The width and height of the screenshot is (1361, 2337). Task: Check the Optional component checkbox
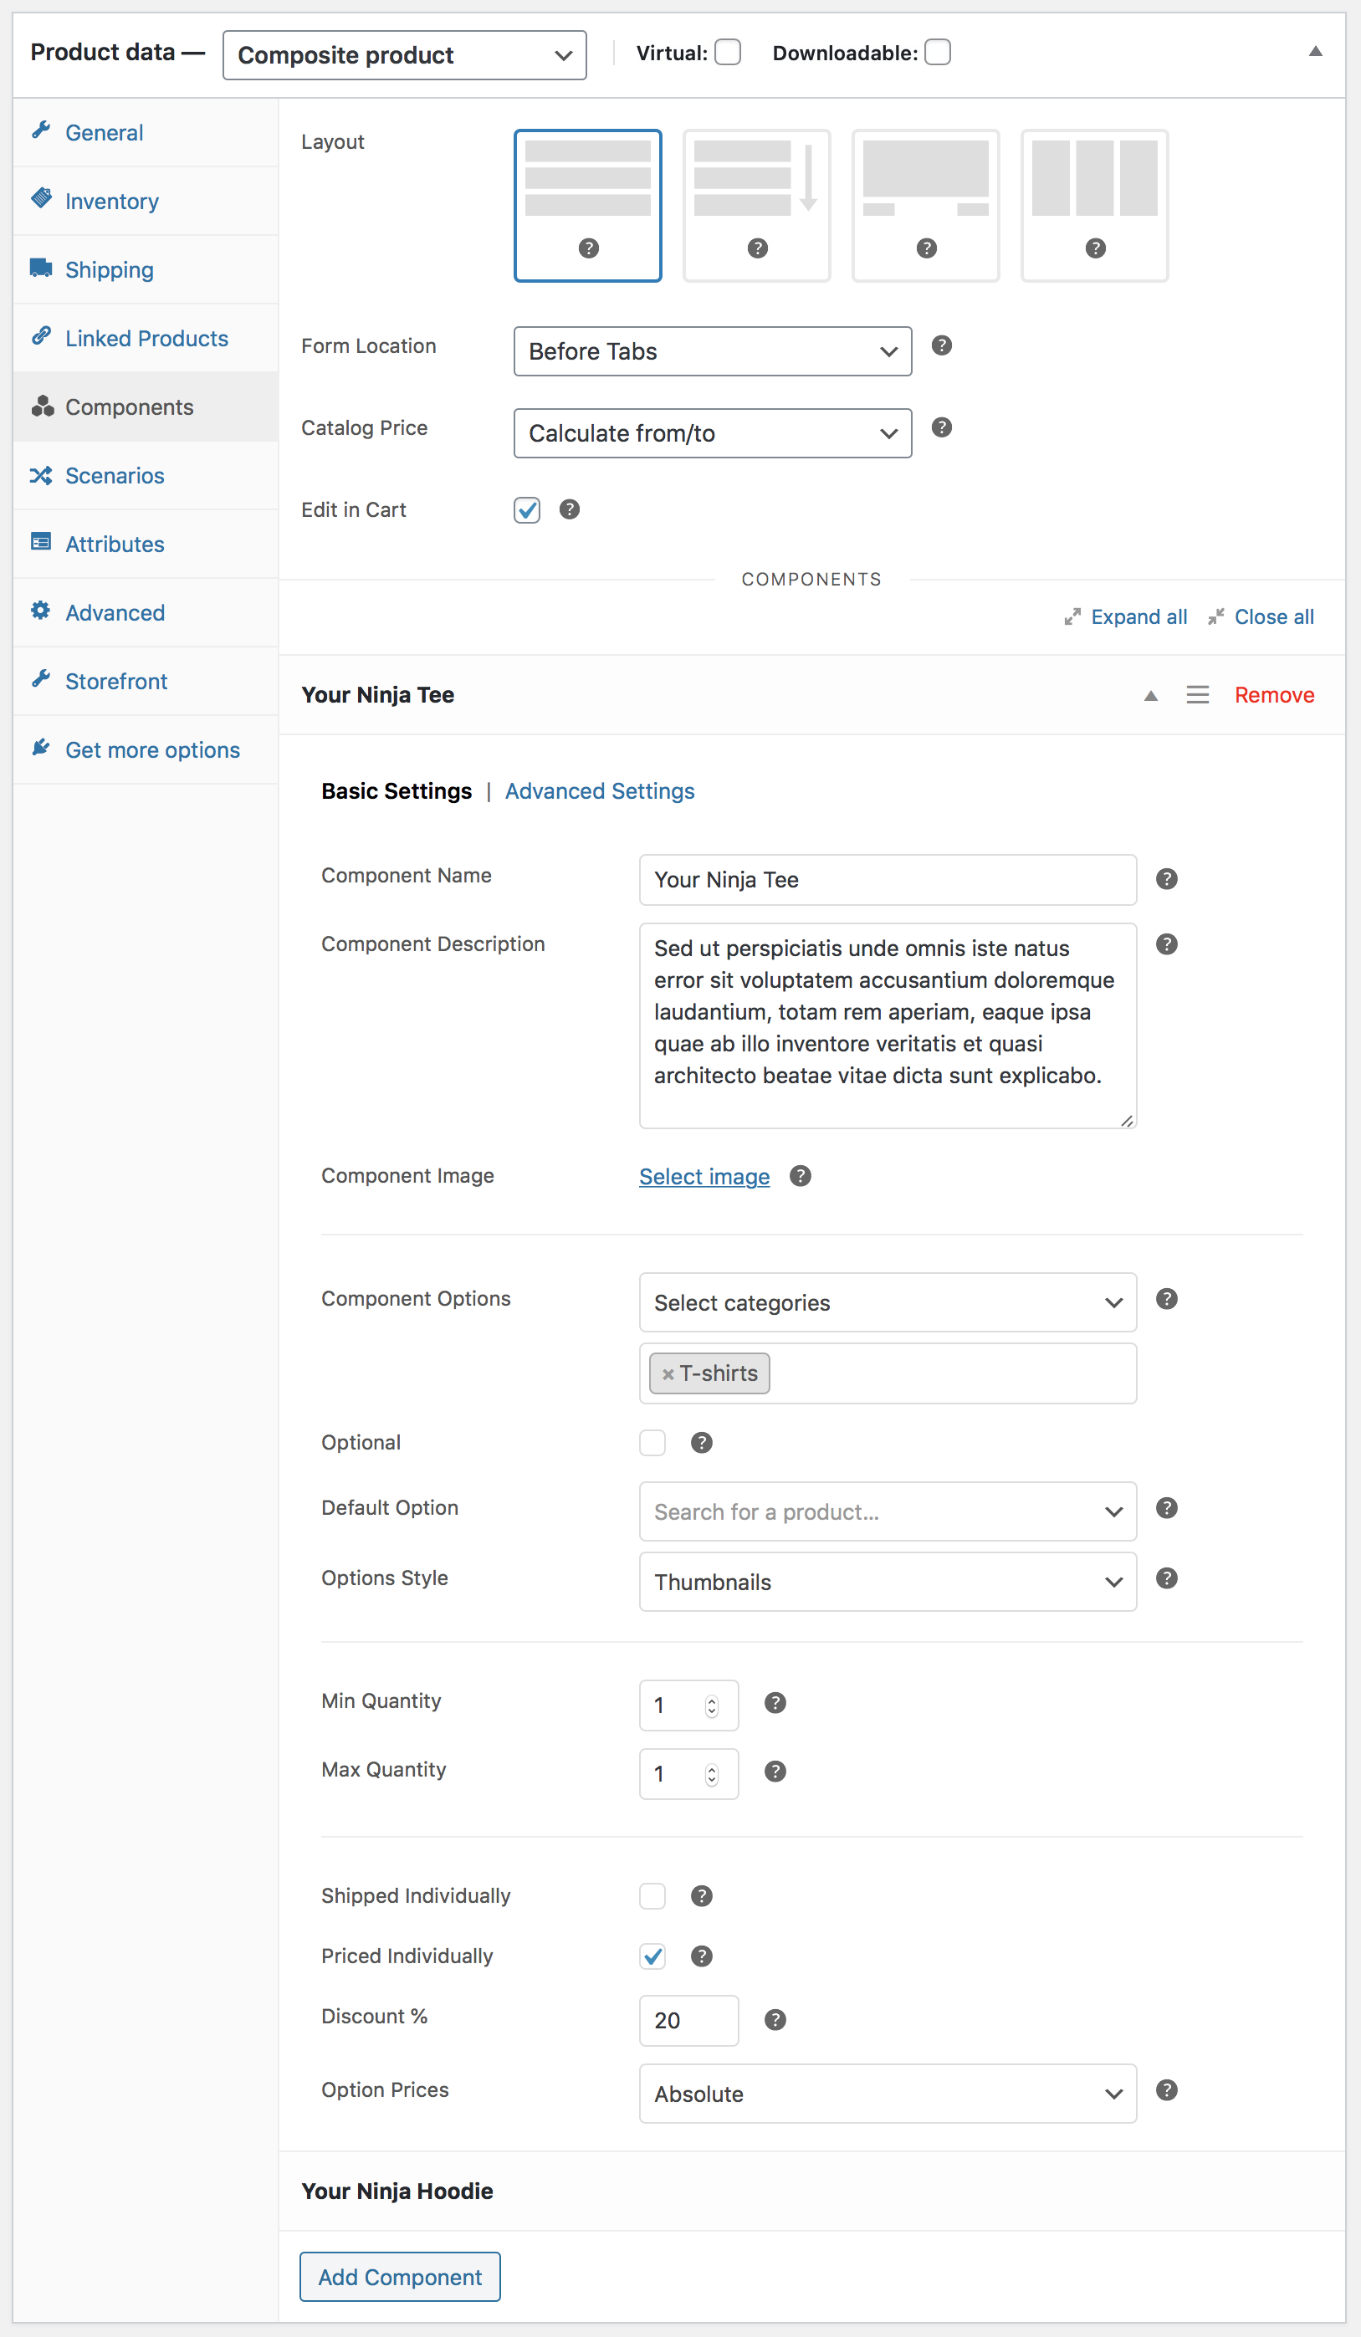coord(652,1442)
